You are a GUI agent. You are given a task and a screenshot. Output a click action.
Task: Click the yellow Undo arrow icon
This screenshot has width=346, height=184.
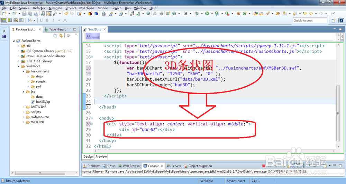[66, 14]
